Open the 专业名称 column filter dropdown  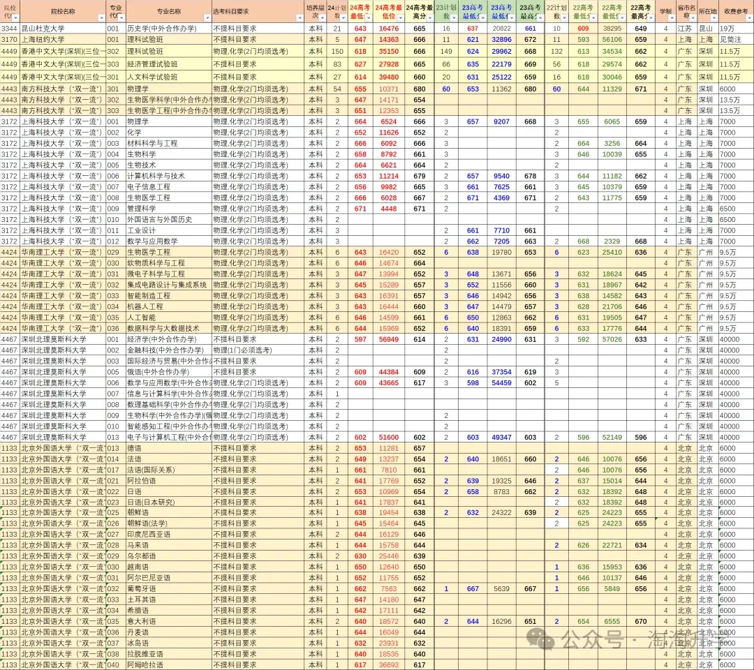(x=207, y=17)
